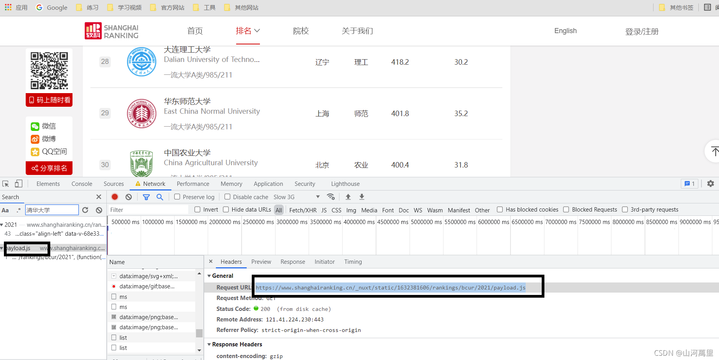Click the back-to-top arrow button
The height and width of the screenshot is (360, 719).
pos(714,151)
